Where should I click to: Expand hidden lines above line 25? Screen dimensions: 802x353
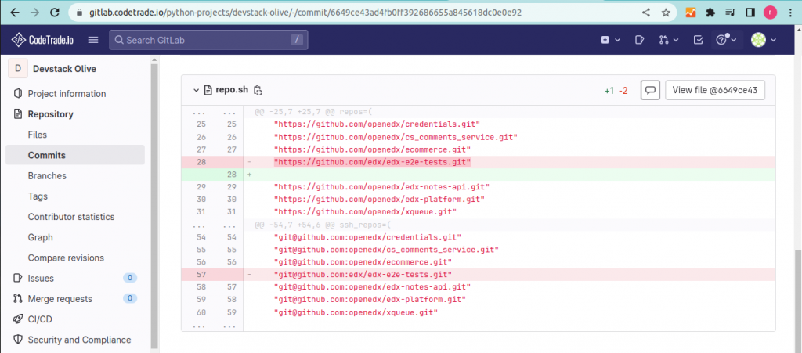[x=211, y=112]
